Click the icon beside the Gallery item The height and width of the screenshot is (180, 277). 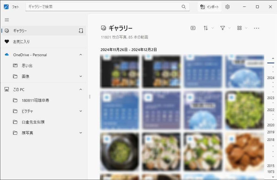[81, 31]
